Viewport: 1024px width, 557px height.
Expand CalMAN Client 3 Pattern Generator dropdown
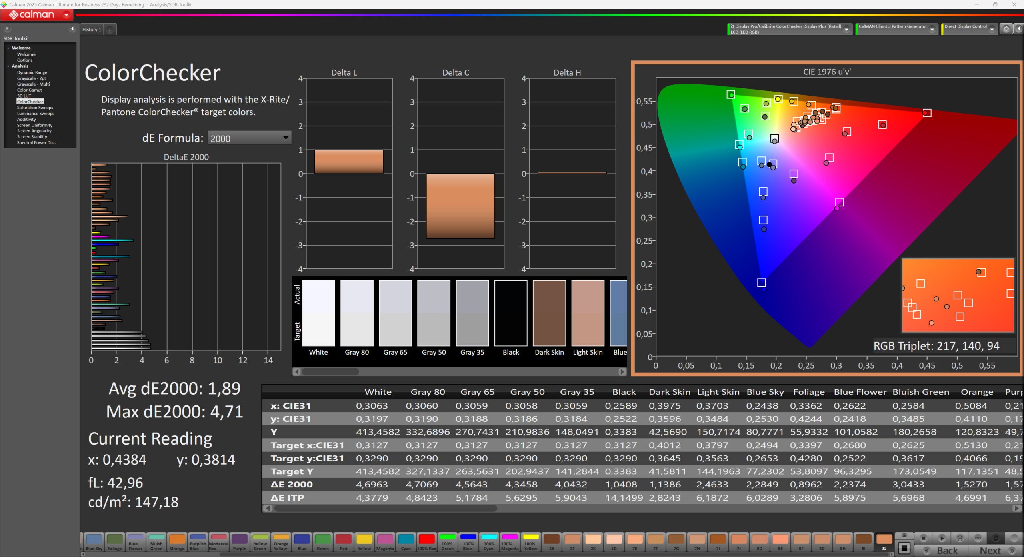[932, 29]
